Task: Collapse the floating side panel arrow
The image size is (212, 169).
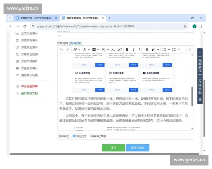Action: click(200, 52)
